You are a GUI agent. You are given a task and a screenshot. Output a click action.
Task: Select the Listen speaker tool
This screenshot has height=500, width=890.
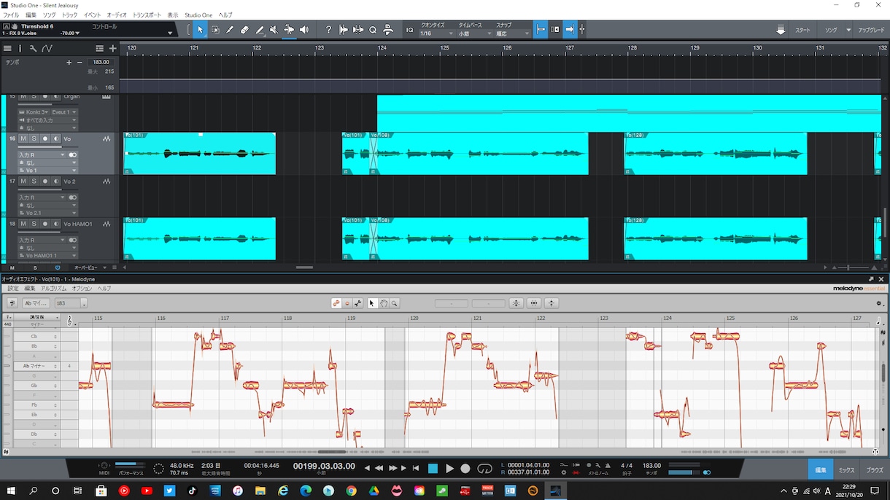(303, 30)
